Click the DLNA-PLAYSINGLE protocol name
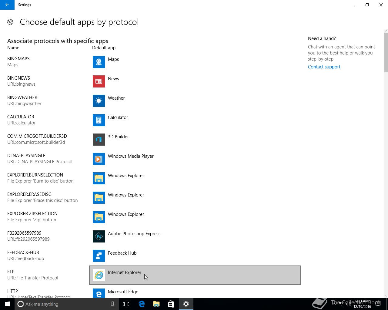Viewport: 388px width, 310px height. [26, 156]
